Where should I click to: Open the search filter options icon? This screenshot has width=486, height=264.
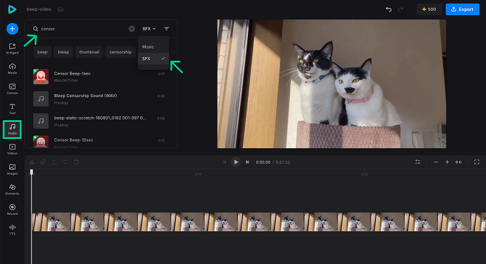coord(166,29)
